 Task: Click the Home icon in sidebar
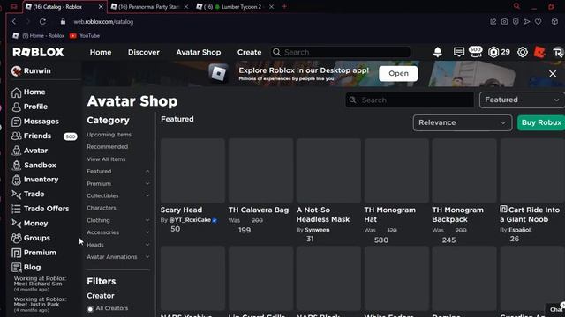(x=16, y=92)
